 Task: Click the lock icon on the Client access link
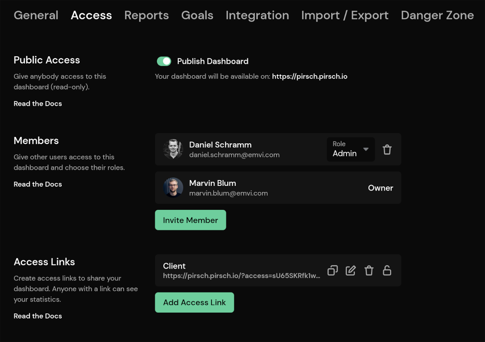click(387, 270)
